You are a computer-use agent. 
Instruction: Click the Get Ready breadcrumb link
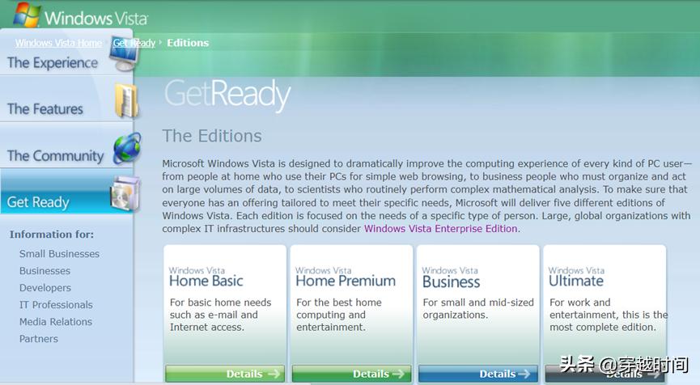click(134, 43)
